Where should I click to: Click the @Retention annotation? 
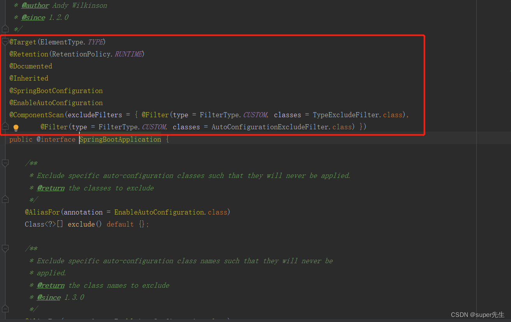click(29, 54)
